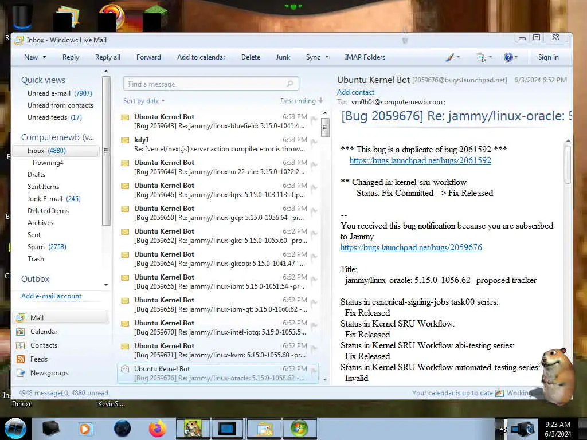
Task: Open bugs.launchpad.net/bugs/2061592 link
Action: (x=420, y=160)
